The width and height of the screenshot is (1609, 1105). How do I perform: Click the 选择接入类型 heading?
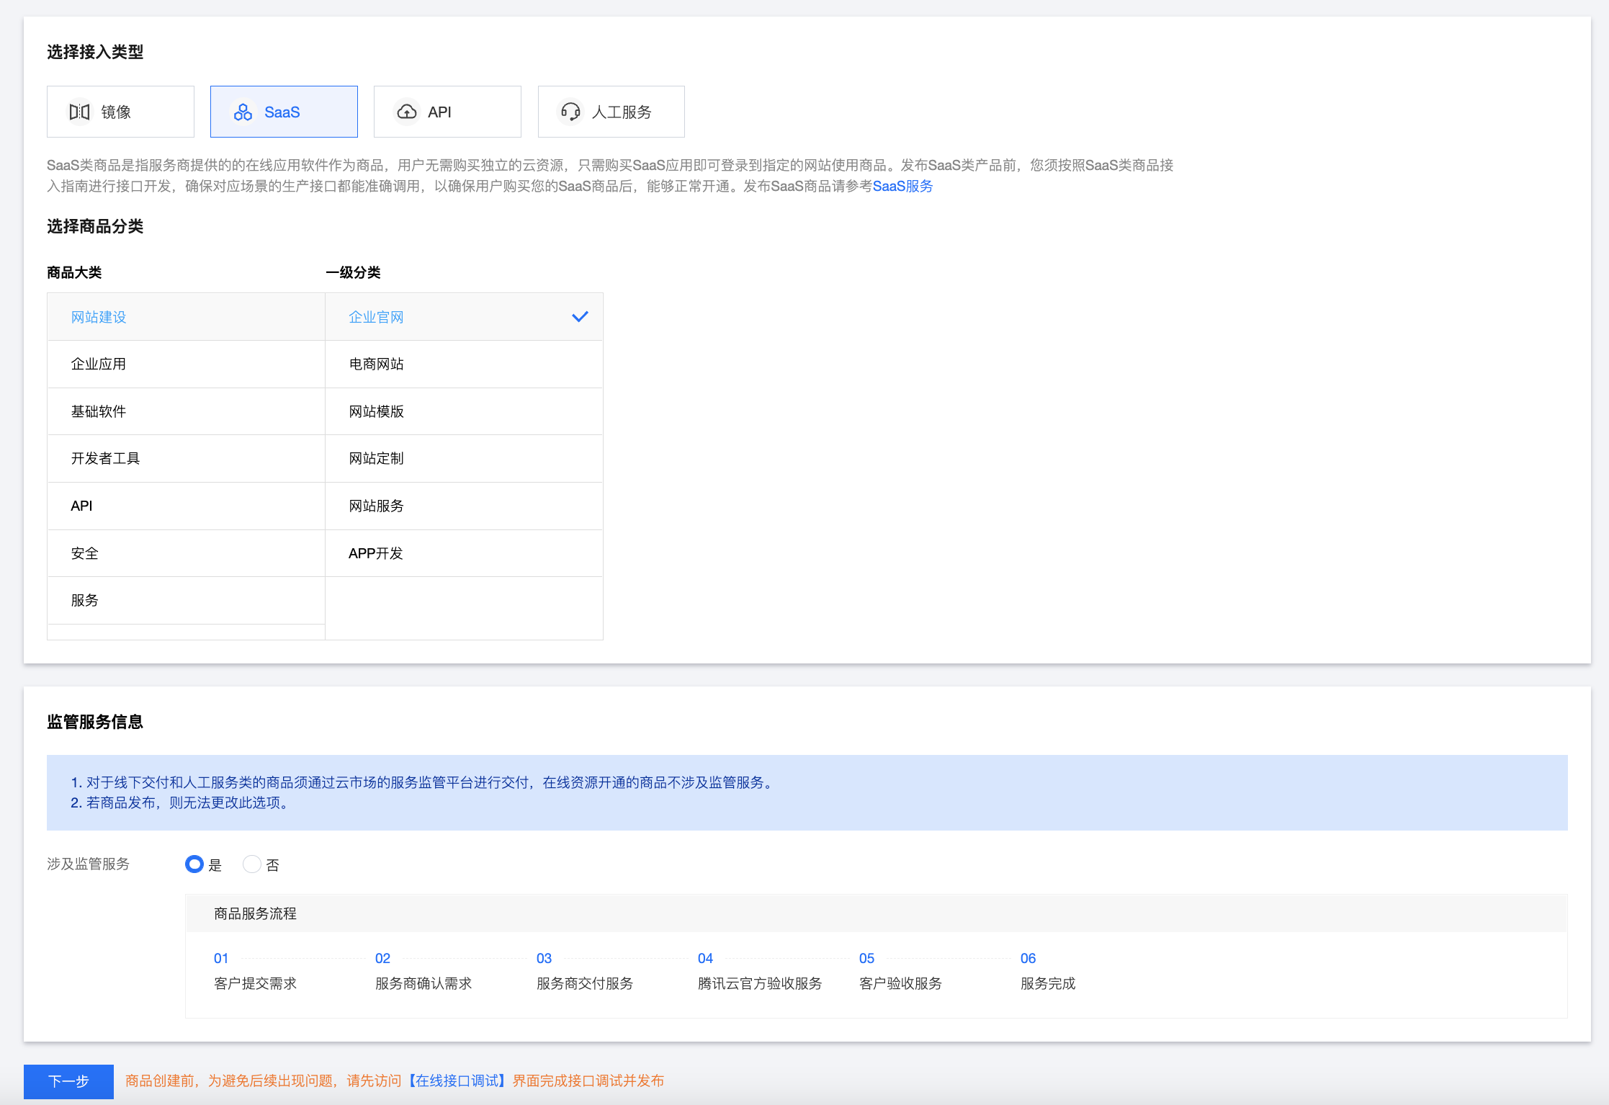pyautogui.click(x=95, y=52)
